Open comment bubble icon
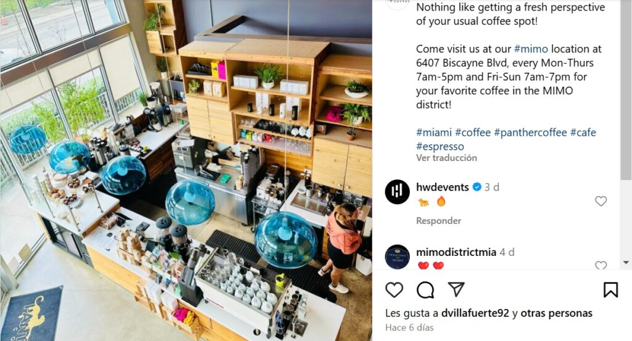 (x=425, y=289)
